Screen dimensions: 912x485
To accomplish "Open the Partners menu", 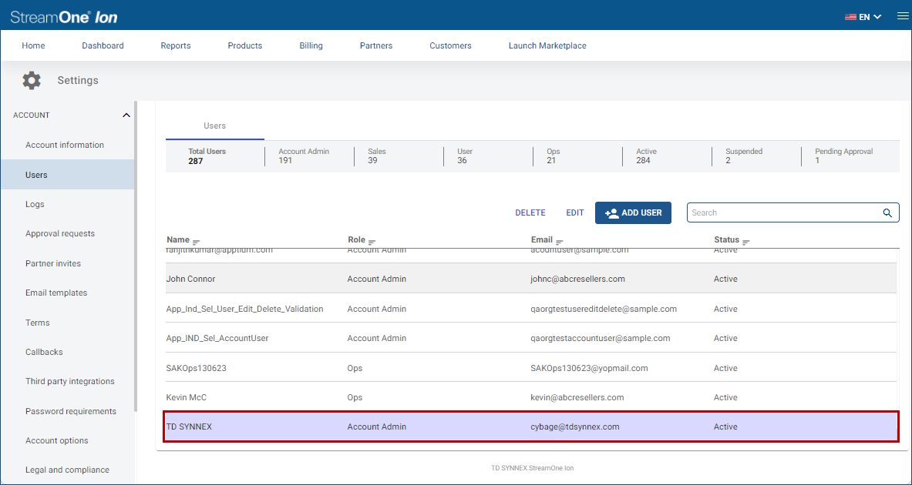I will point(376,45).
